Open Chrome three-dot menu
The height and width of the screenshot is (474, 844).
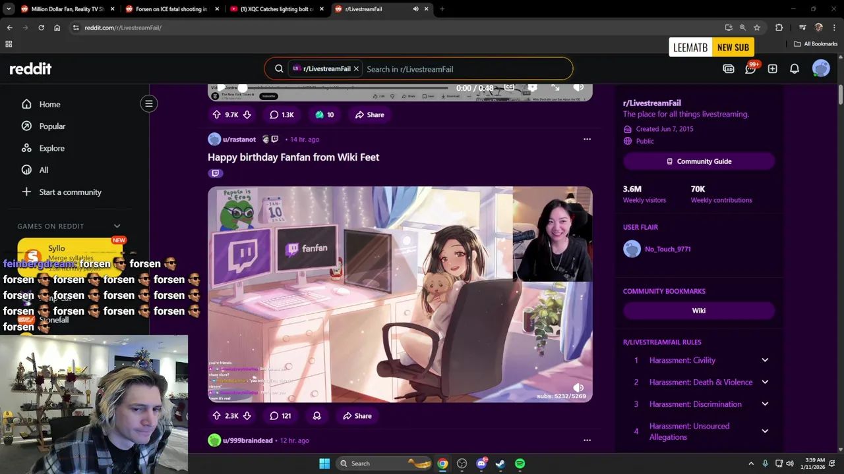point(834,28)
